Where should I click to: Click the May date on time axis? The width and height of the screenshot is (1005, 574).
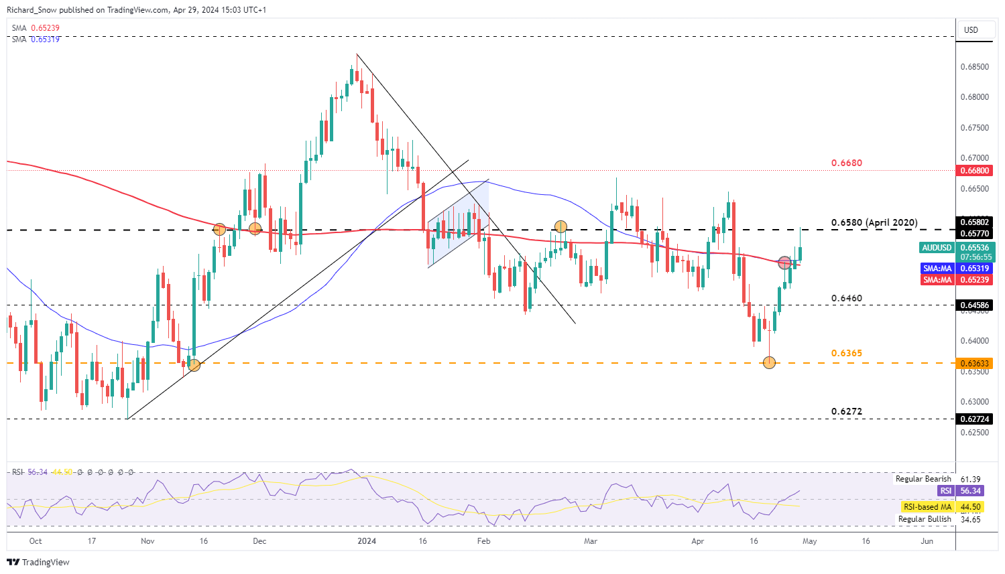[x=809, y=541]
